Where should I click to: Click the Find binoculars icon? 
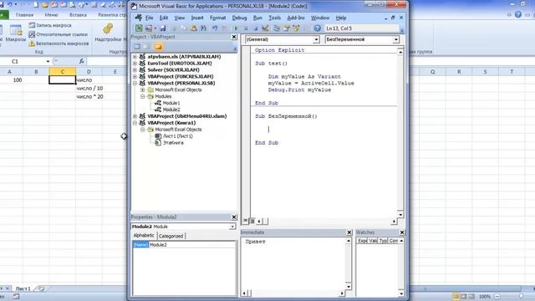(203, 28)
